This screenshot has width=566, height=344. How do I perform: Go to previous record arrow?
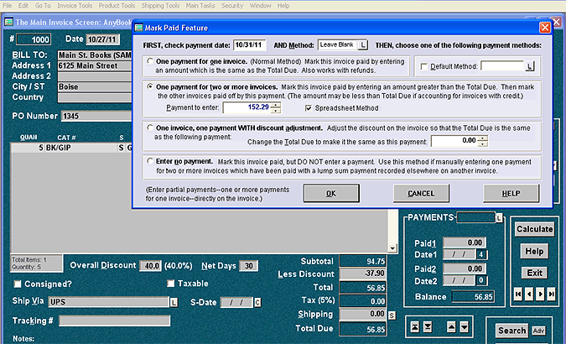click(527, 294)
